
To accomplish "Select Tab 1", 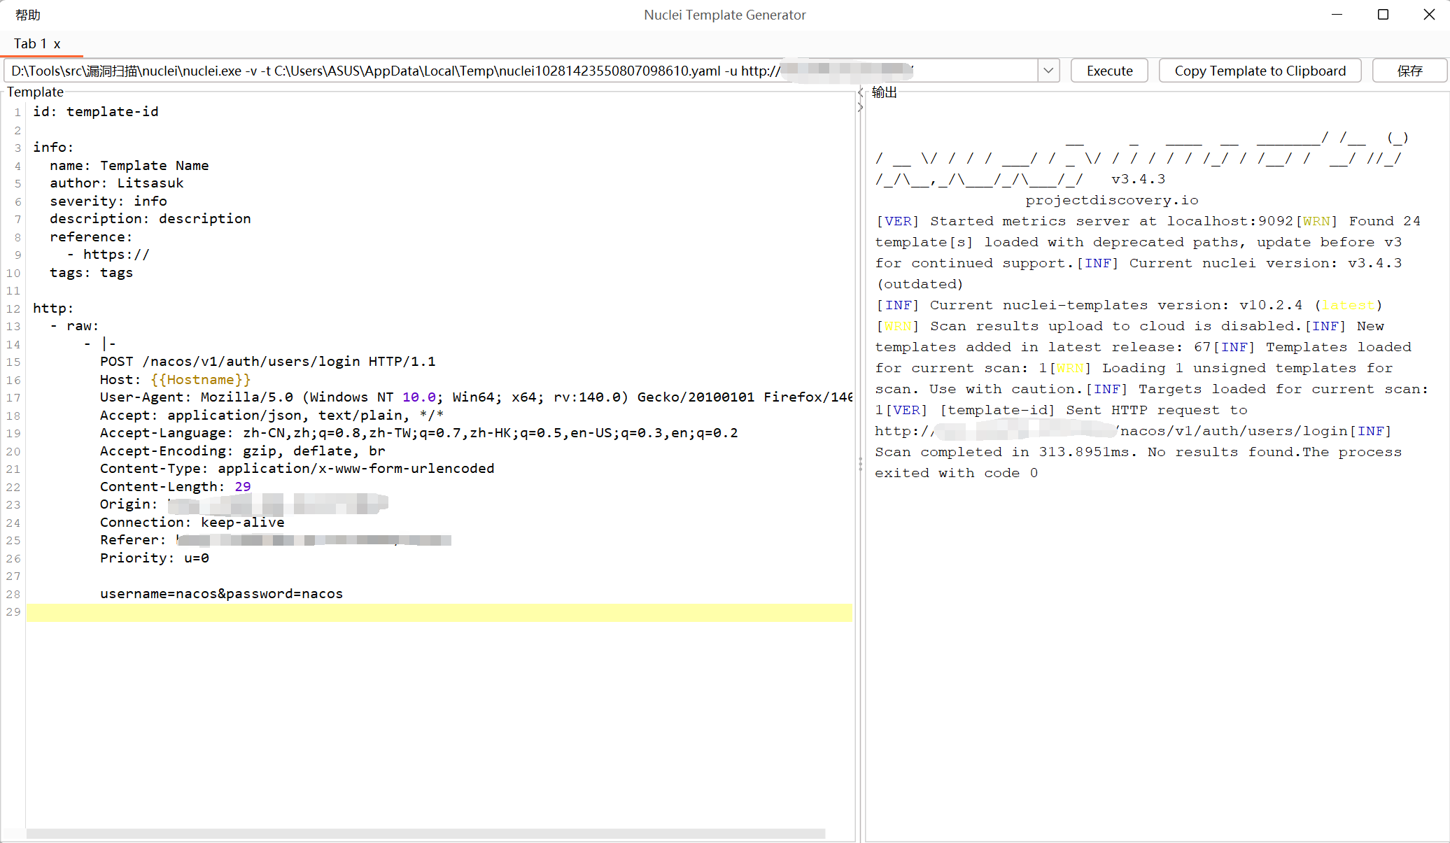I will [x=30, y=44].
